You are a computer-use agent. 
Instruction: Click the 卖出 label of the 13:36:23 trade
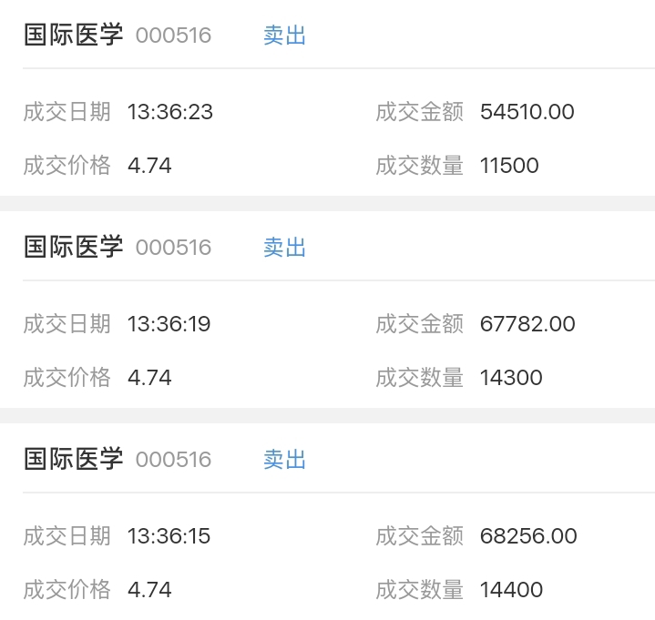coord(284,36)
